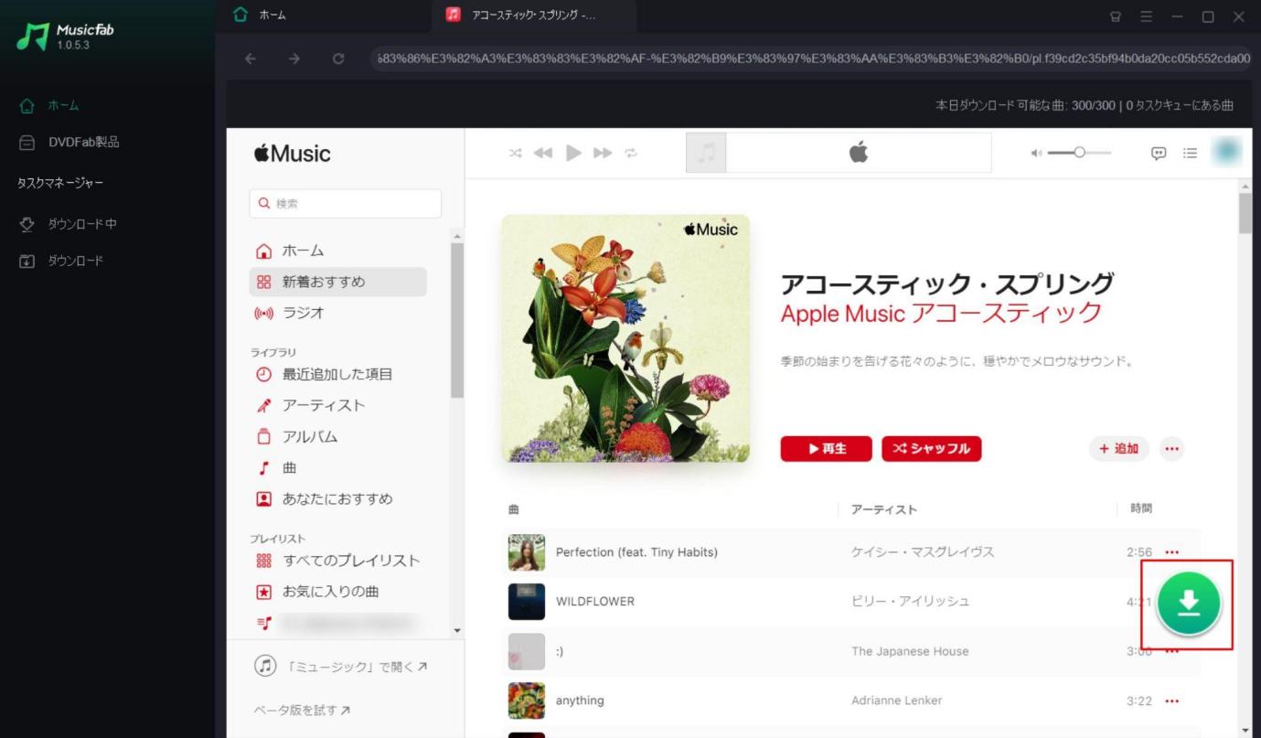Play the current track in player bar
This screenshot has height=738, width=1261.
573,153
